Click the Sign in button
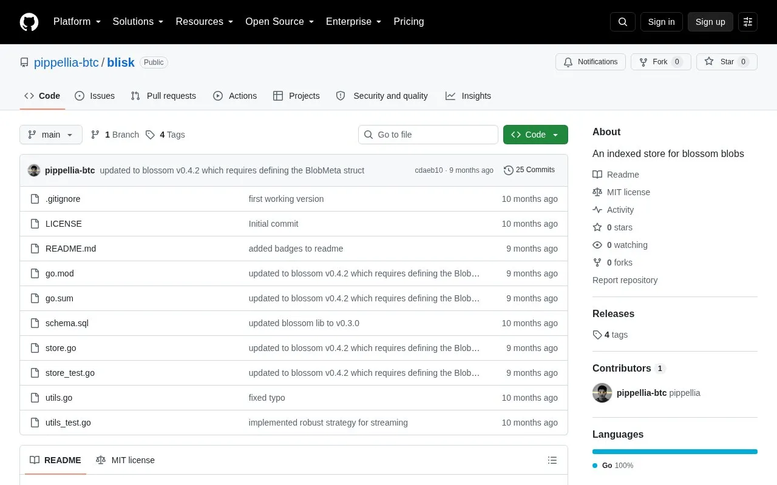 pyautogui.click(x=661, y=22)
